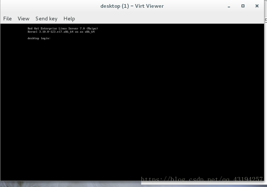Open the Send key menu
Viewport: 267px width, 187px height.
(47, 19)
